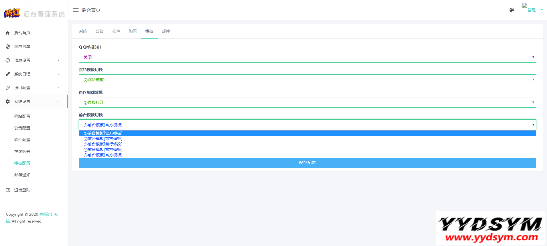Click the 保存配置 button

[x=307, y=163]
